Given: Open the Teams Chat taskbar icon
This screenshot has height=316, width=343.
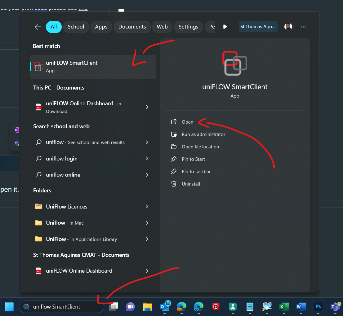Looking at the screenshot, I should click(130, 307).
